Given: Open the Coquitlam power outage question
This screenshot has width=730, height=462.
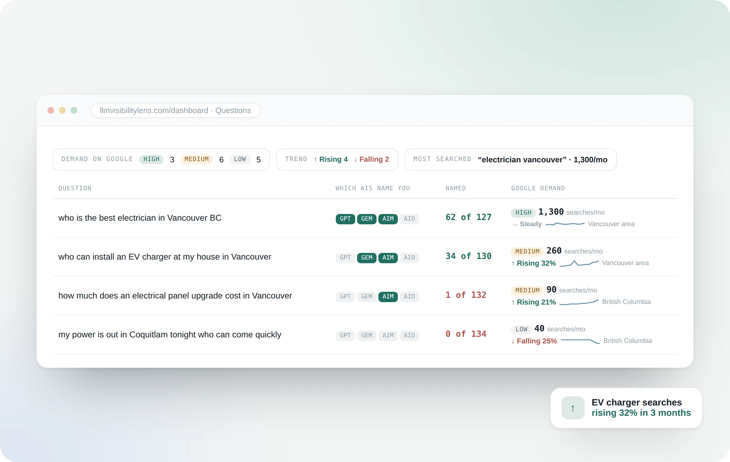Looking at the screenshot, I should click(170, 335).
